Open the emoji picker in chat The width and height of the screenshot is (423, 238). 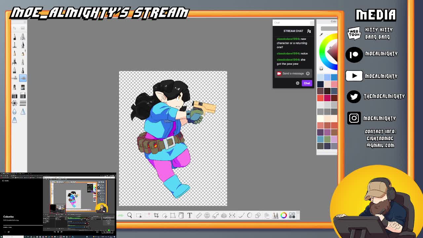tap(308, 74)
